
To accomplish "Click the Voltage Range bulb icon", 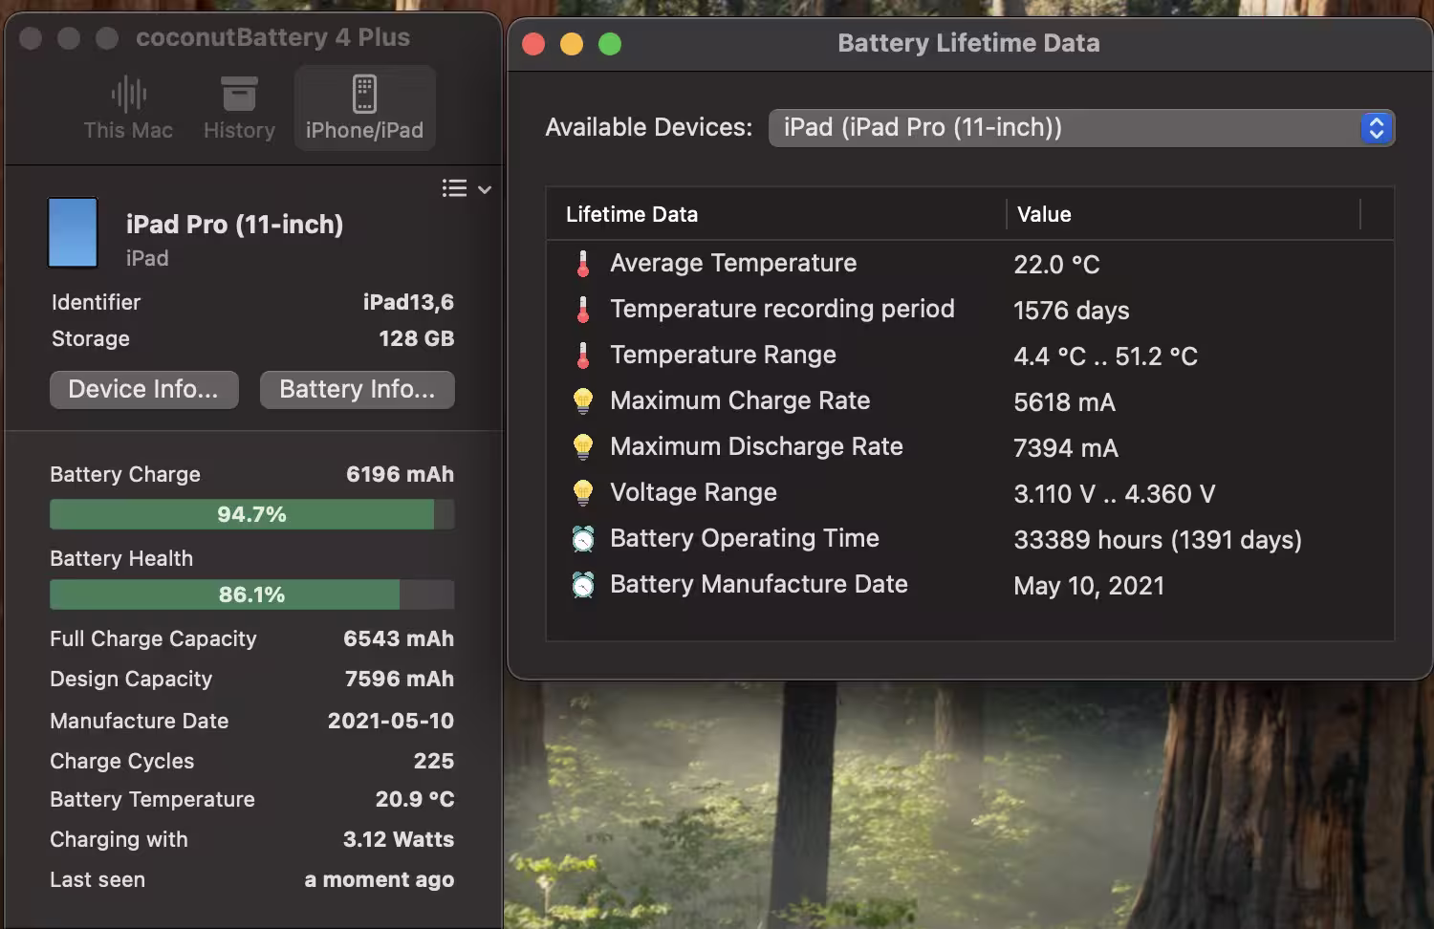I will click(583, 492).
